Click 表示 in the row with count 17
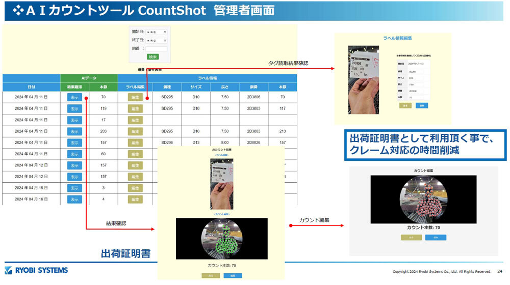This screenshot has height=285, width=510. pyautogui.click(x=74, y=120)
